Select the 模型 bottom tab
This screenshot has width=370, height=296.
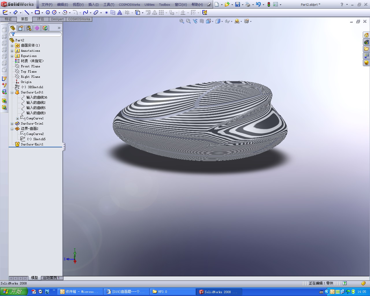click(34, 278)
